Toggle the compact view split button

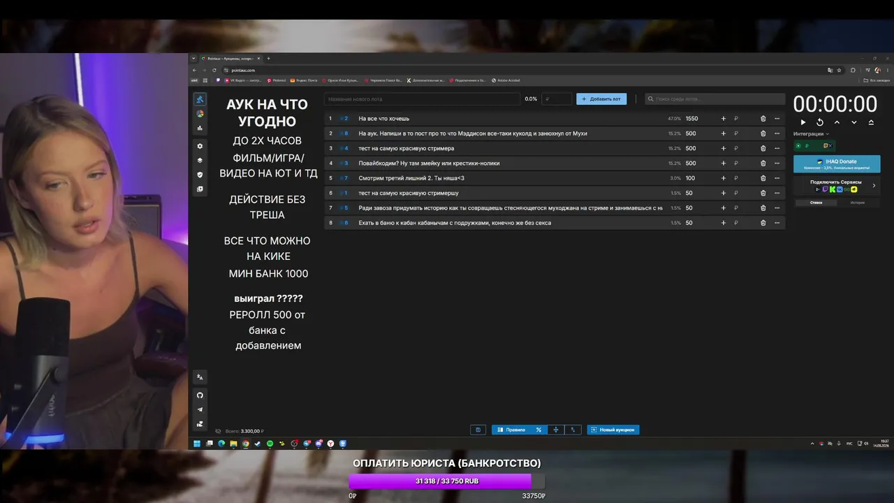pyautogui.click(x=556, y=430)
